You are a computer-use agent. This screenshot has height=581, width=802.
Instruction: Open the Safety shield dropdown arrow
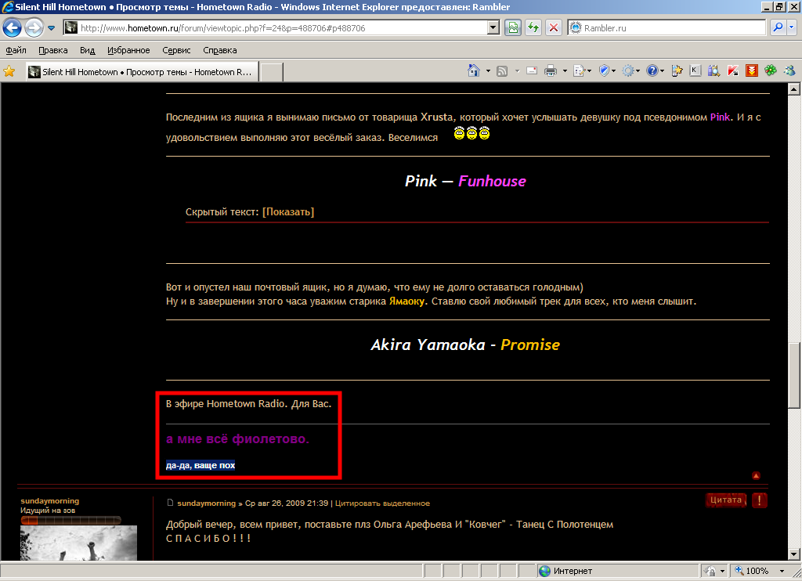pos(614,70)
